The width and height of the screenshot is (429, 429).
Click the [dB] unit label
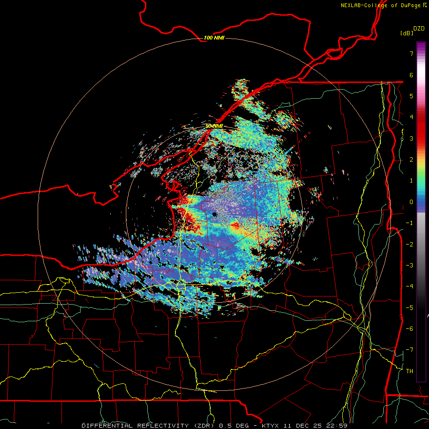click(x=407, y=33)
